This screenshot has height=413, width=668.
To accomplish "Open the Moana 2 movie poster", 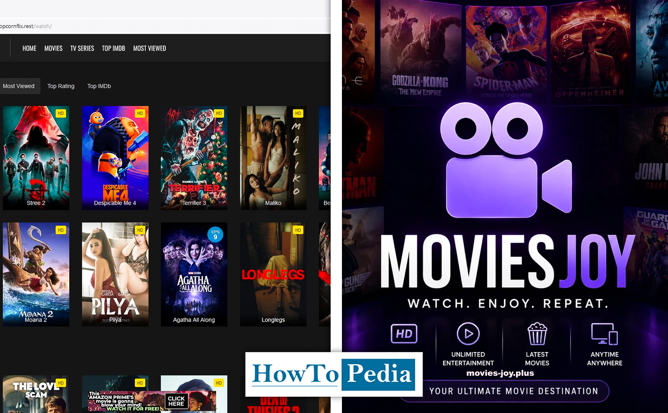I will pyautogui.click(x=36, y=274).
